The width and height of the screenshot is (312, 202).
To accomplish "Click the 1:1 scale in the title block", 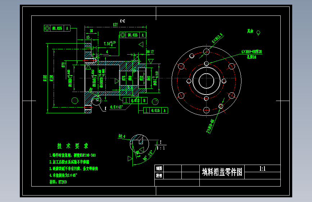I will coord(262,169).
